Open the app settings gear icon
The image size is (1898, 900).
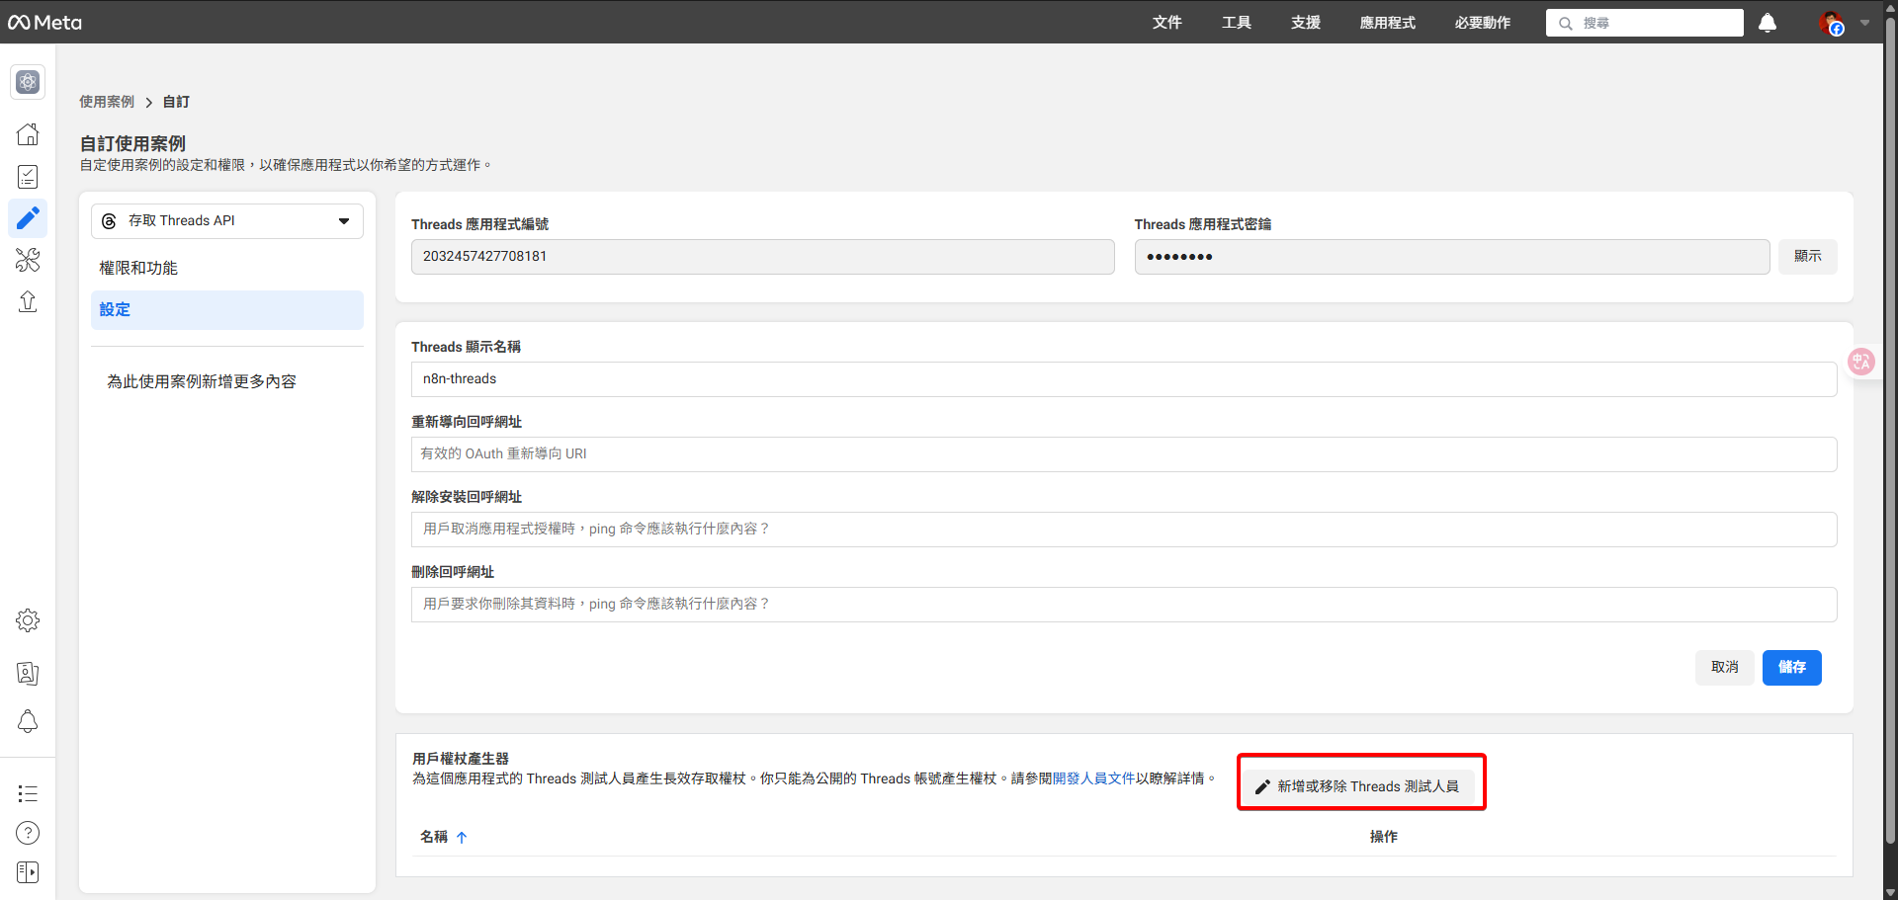tap(27, 620)
